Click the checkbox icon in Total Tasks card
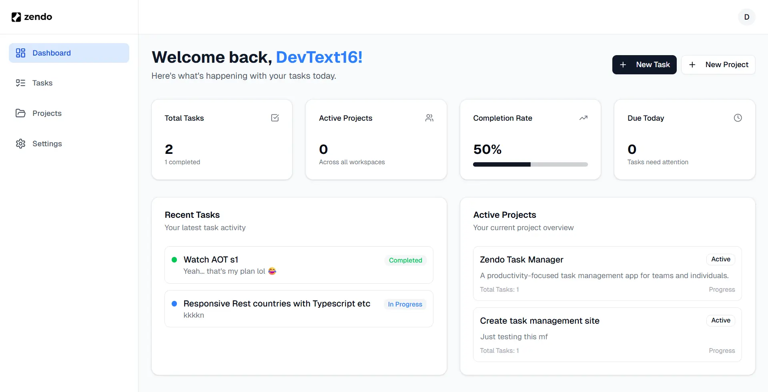Viewport: 768px width, 392px height. [275, 118]
